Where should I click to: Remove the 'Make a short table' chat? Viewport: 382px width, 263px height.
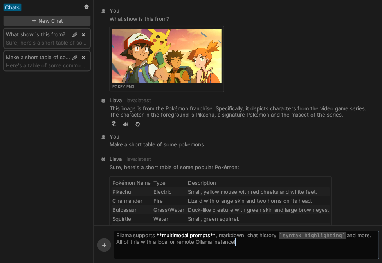(83, 57)
